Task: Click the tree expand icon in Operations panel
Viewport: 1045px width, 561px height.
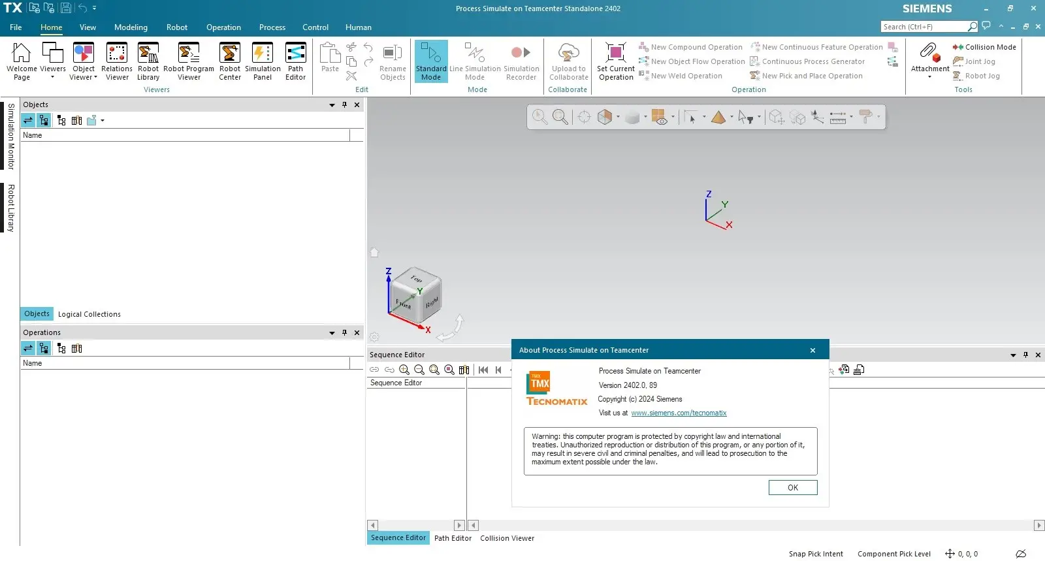Action: pos(61,348)
